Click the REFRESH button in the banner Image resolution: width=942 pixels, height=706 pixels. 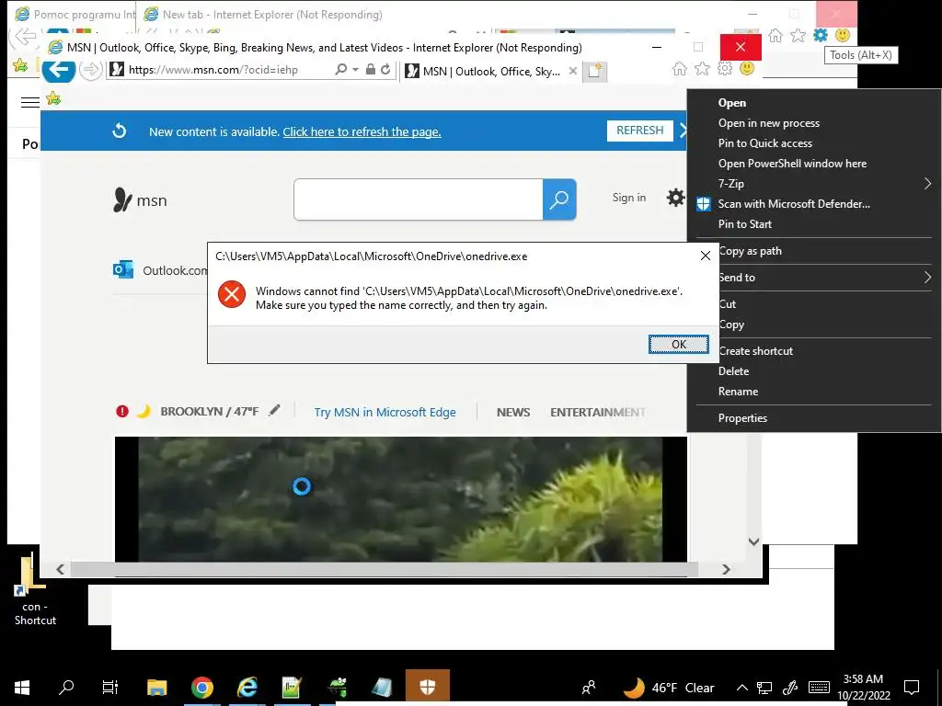640,131
